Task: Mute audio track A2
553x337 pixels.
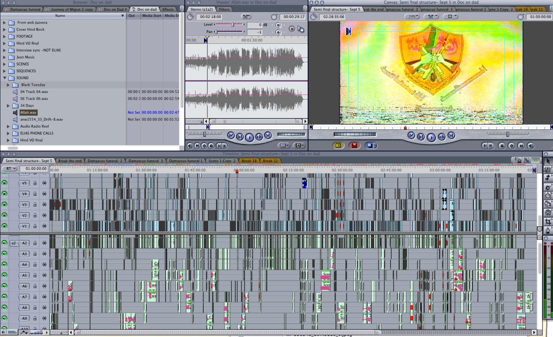Action: pyautogui.click(x=4, y=243)
